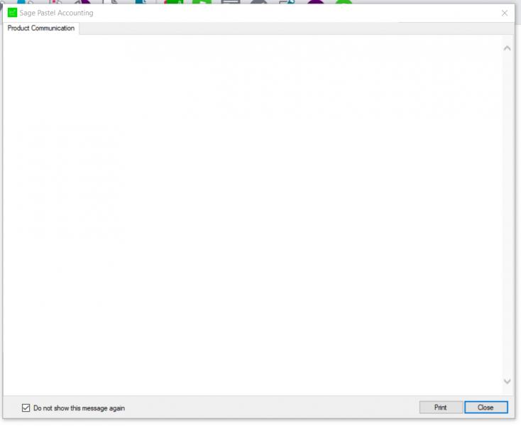
Task: Click the Close button at the bottom
Action: 486,408
